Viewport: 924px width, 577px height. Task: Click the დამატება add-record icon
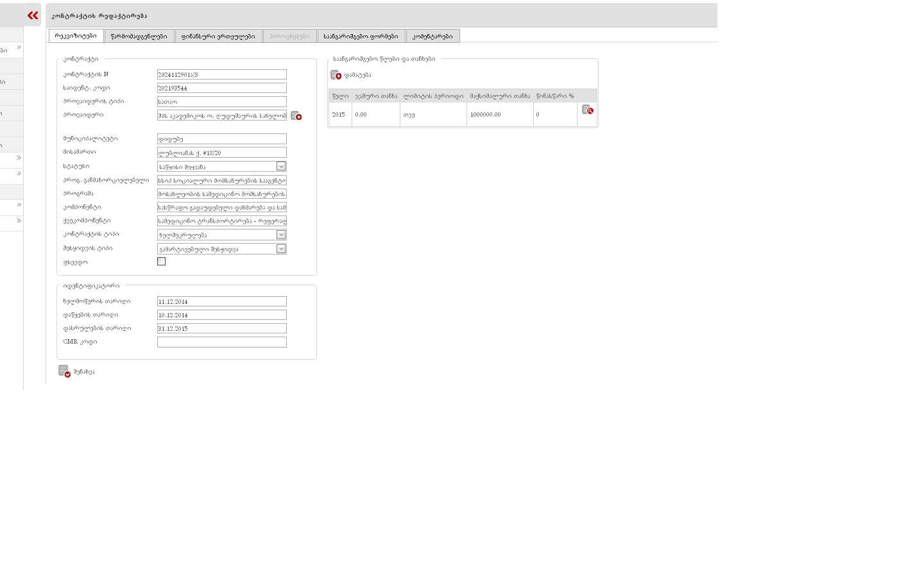pyautogui.click(x=336, y=75)
